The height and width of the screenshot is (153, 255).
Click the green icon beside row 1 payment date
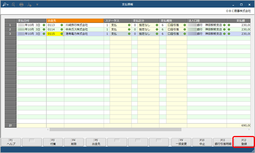pyautogui.click(x=44, y=25)
